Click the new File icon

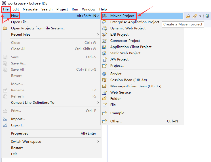(105, 105)
